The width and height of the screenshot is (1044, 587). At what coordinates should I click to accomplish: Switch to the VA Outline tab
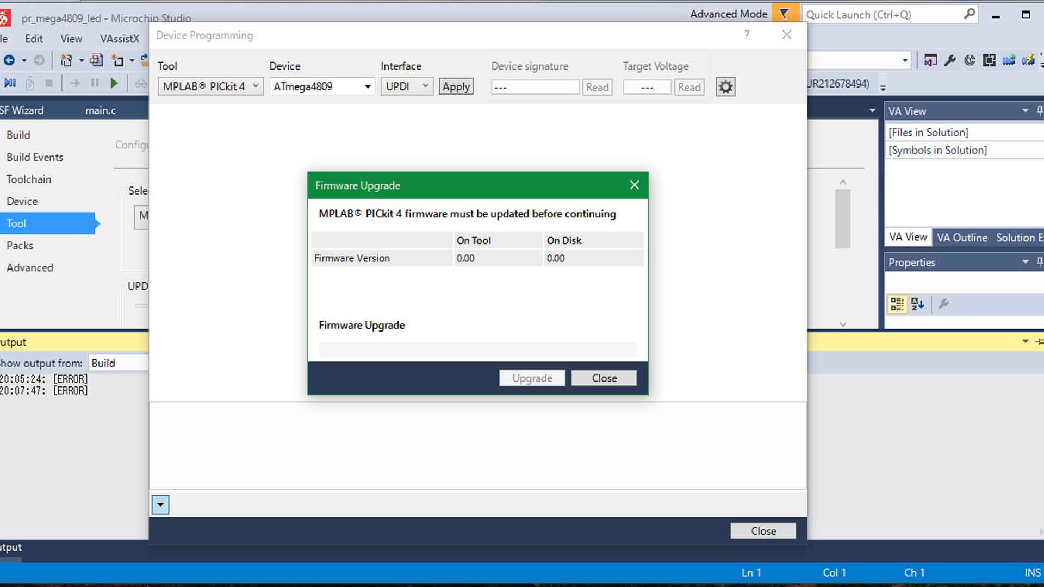pyautogui.click(x=962, y=238)
